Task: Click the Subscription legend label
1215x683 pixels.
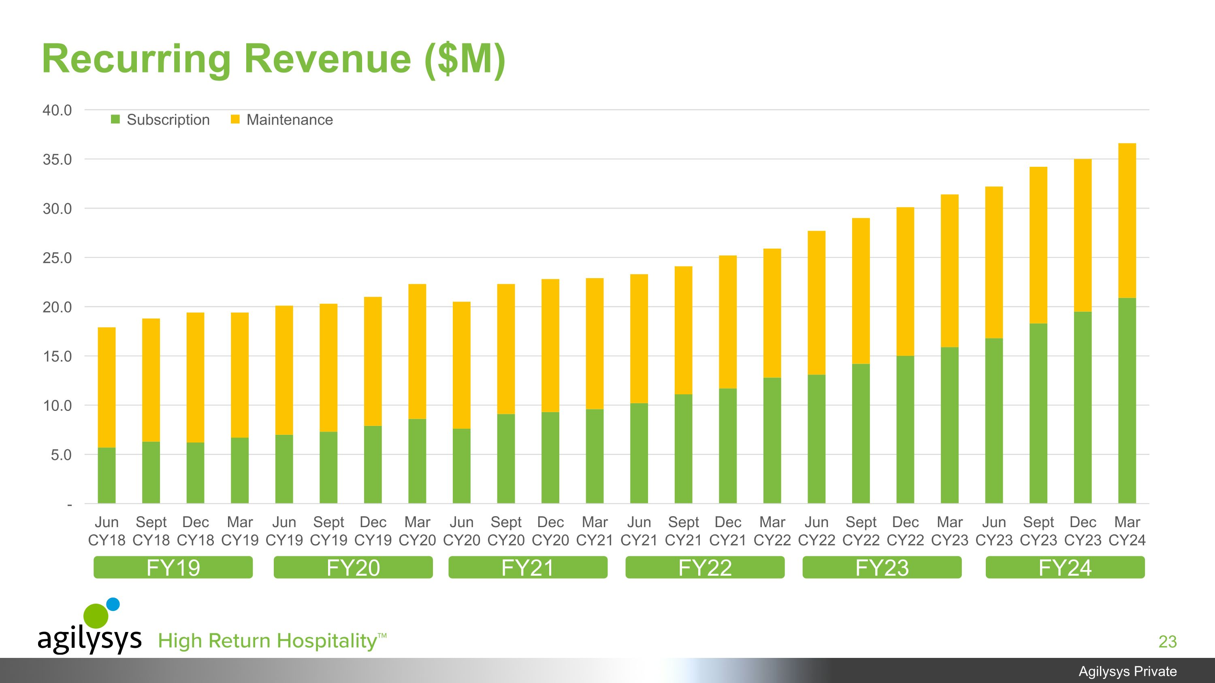Action: tap(168, 120)
